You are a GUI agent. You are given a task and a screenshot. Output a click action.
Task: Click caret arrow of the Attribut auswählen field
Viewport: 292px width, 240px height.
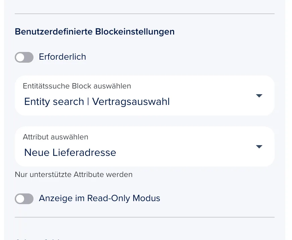[x=259, y=146]
